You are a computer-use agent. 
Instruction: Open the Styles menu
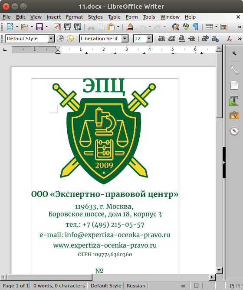95,17
